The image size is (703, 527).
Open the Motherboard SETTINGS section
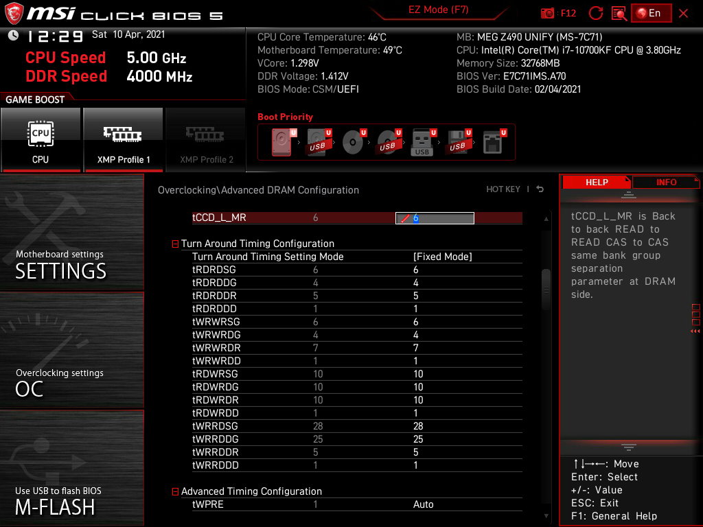[x=71, y=232]
